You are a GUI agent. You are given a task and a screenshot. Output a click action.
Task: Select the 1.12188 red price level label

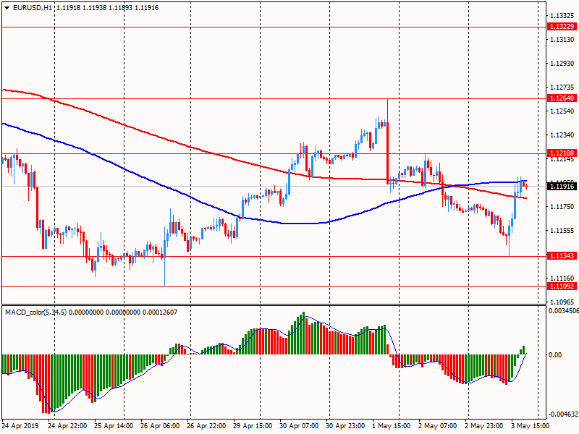pos(562,153)
